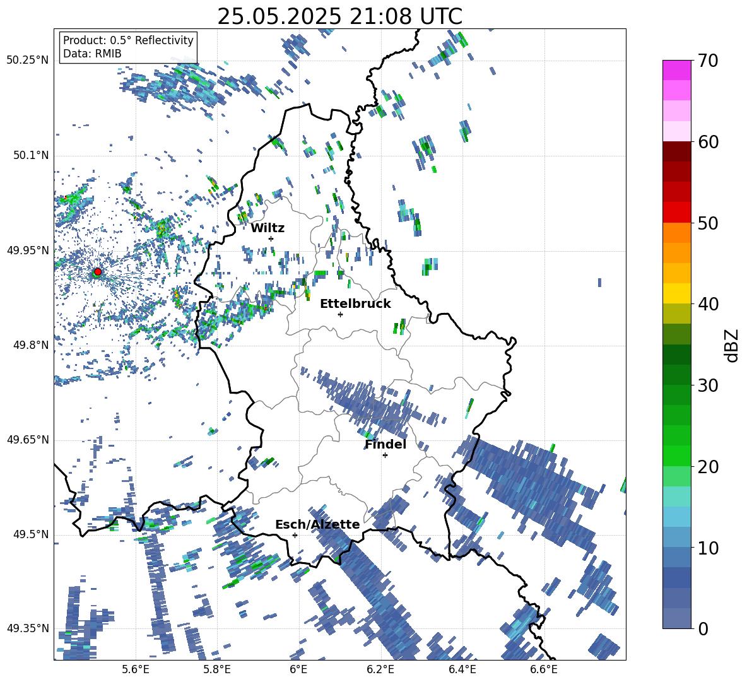Screen dimensions: 747x682
Task: Click the red radar site marker dot
Action: [x=98, y=272]
